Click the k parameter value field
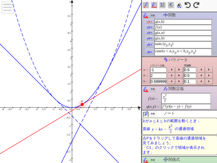 (158, 81)
